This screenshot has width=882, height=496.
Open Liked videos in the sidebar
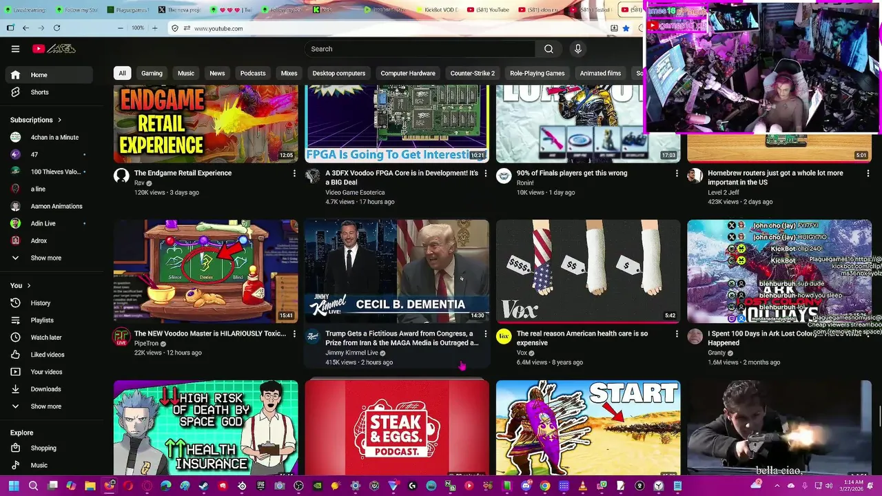(48, 355)
